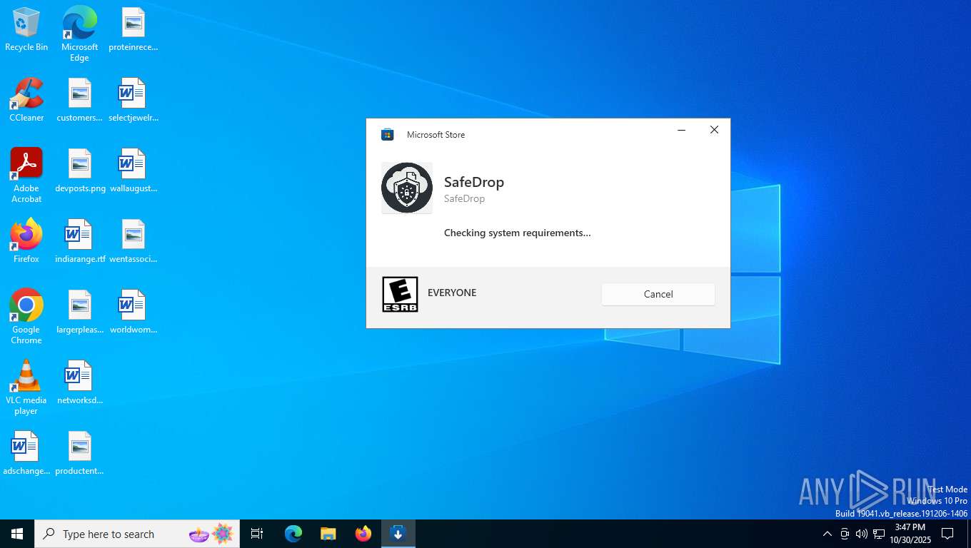Open the Action Center notifications icon

point(947,534)
